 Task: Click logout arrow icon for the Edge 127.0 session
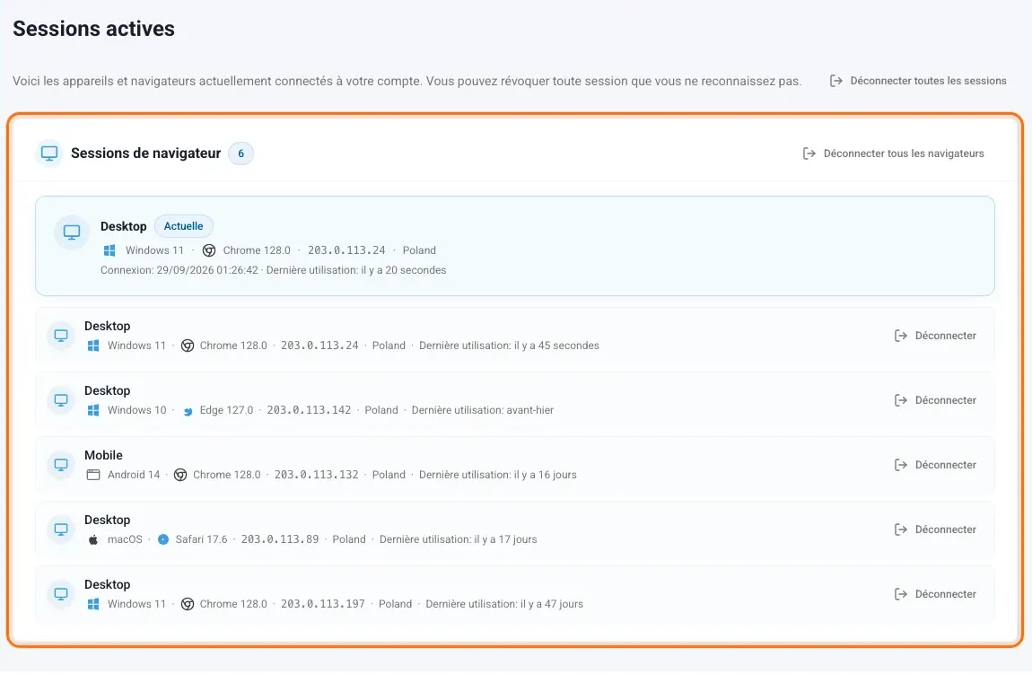(x=901, y=400)
